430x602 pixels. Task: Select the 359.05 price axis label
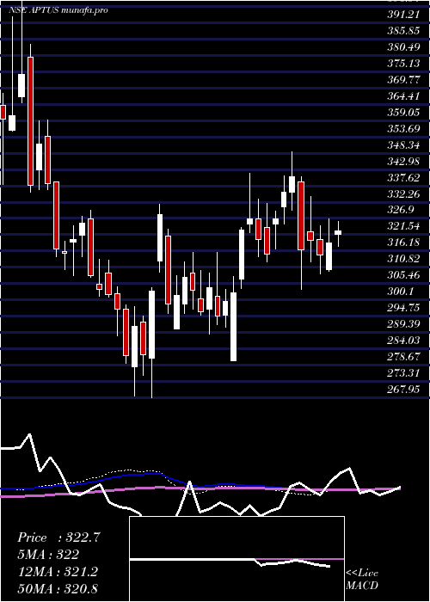(x=403, y=112)
